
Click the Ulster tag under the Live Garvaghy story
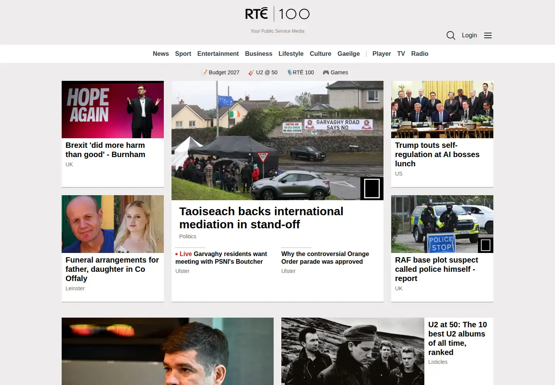coord(182,271)
